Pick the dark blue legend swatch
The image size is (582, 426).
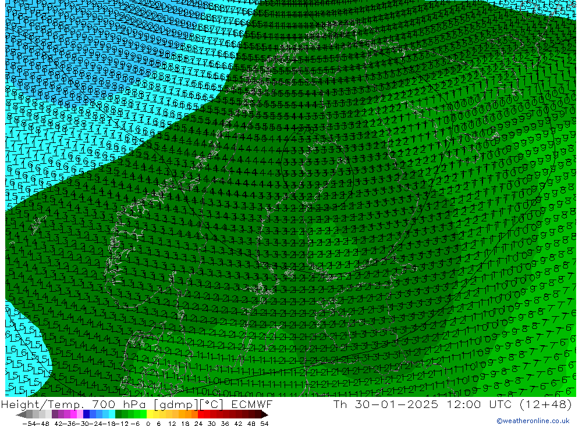(87, 414)
